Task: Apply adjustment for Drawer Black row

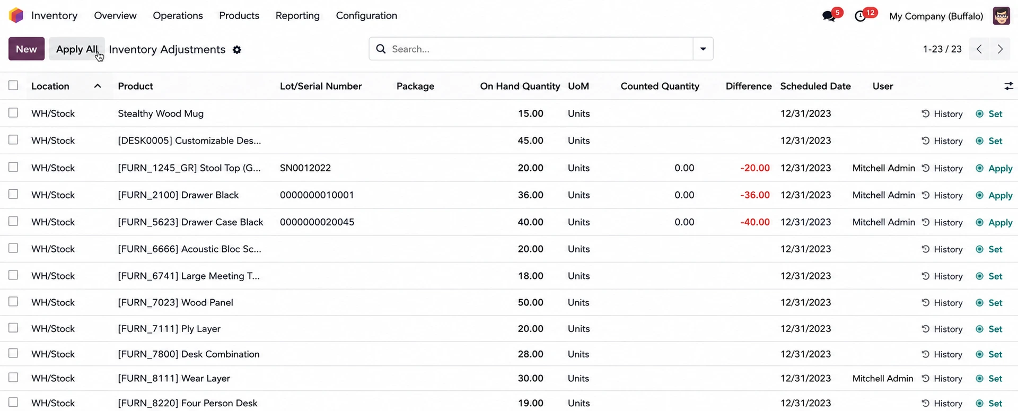Action: (994, 195)
